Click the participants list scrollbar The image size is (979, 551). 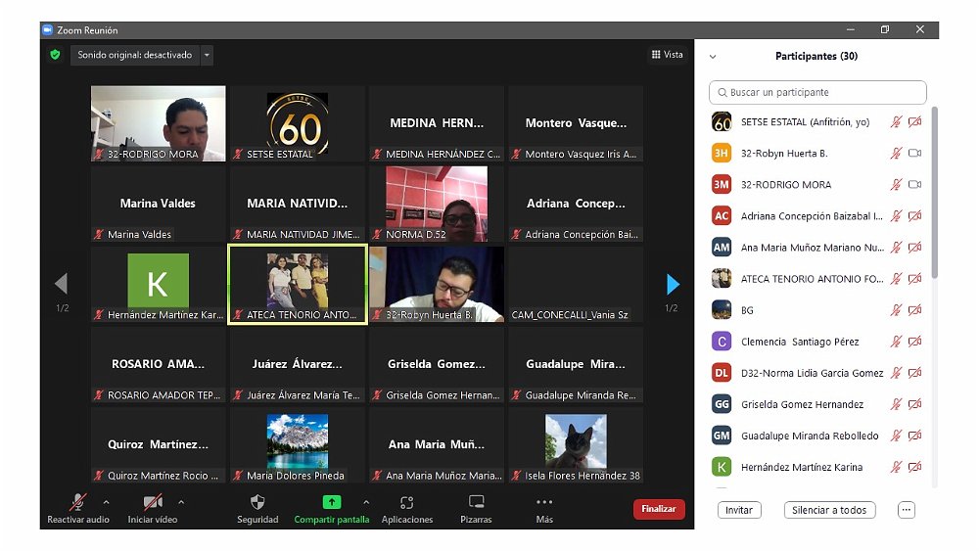(x=933, y=196)
